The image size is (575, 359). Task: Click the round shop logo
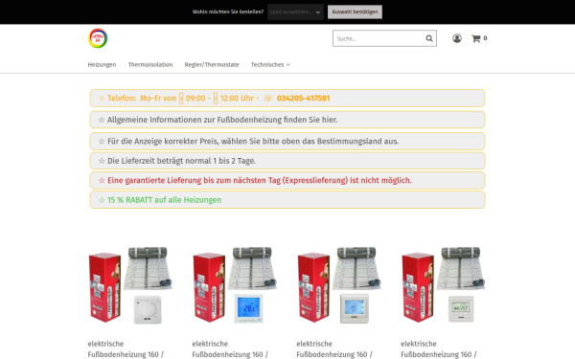(98, 38)
